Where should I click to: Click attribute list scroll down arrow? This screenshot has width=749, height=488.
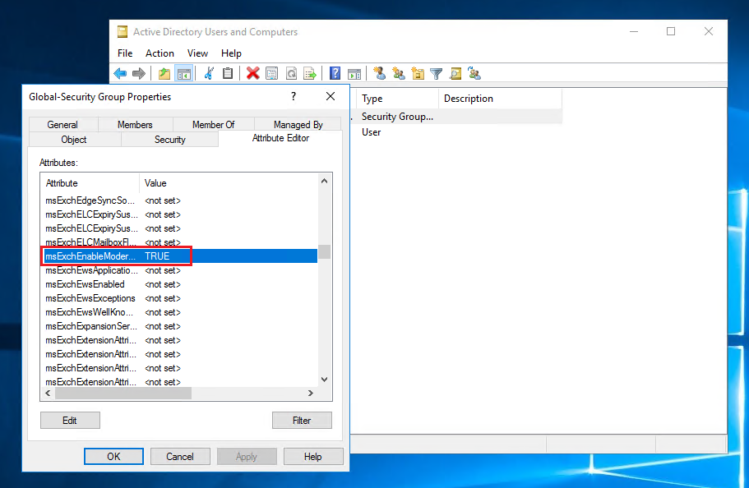click(x=324, y=380)
